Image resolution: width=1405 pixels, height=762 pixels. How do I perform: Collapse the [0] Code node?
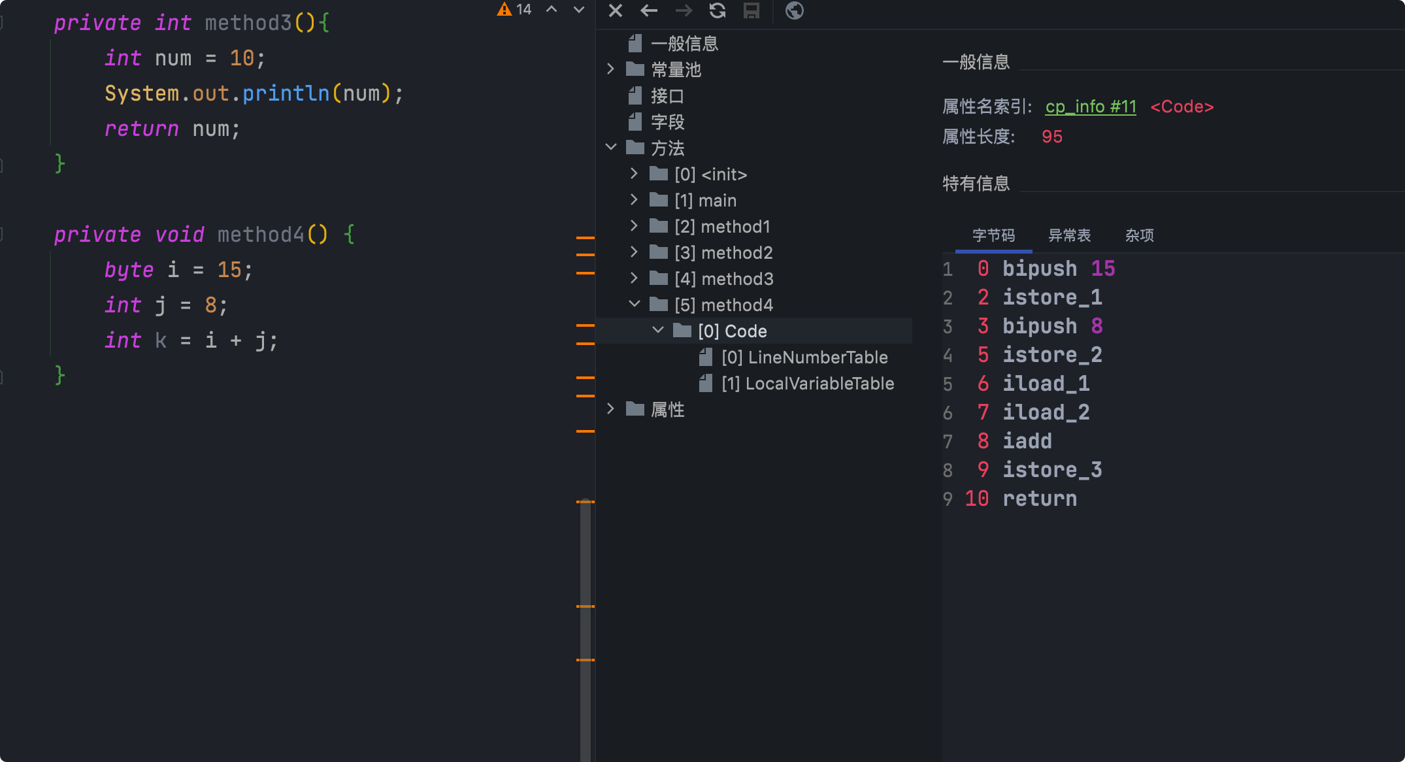[x=658, y=331]
